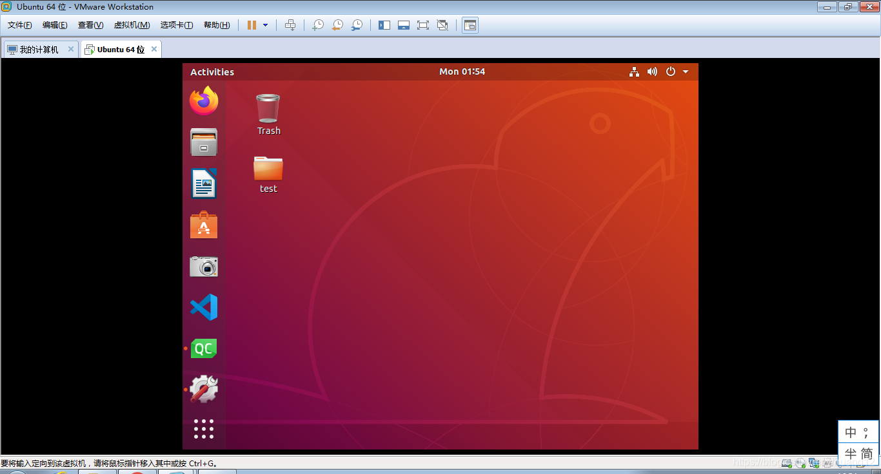Launch Firefox from the dock
The width and height of the screenshot is (881, 474).
[204, 100]
